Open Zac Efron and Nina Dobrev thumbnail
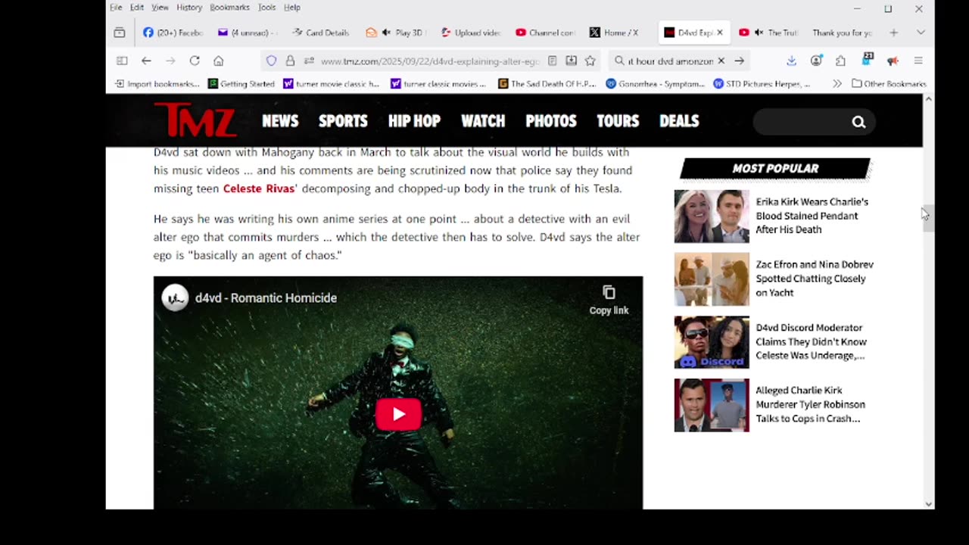The height and width of the screenshot is (545, 969). [712, 279]
